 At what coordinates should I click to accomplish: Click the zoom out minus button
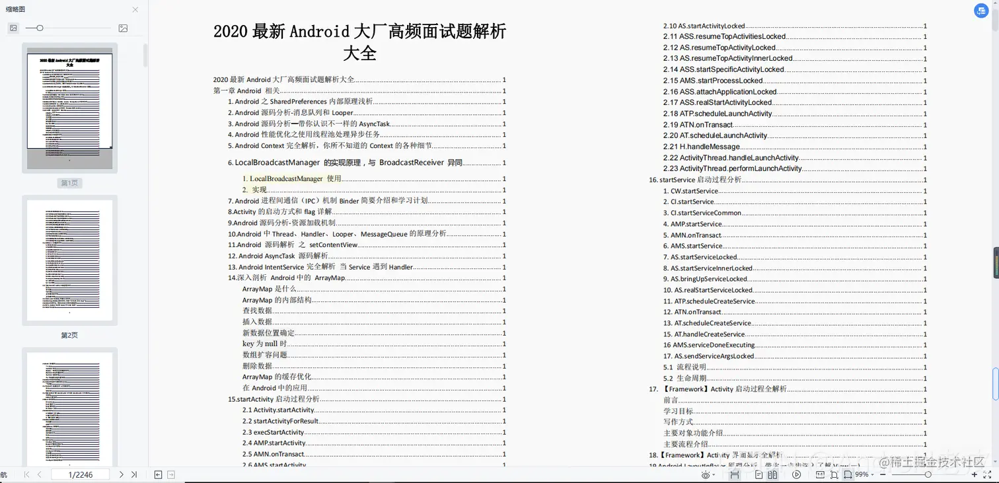pos(883,474)
